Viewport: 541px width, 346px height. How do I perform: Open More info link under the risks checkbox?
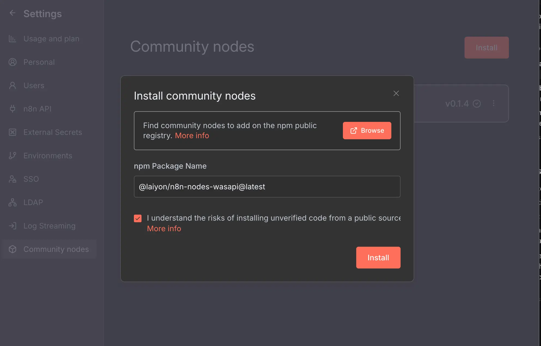164,228
